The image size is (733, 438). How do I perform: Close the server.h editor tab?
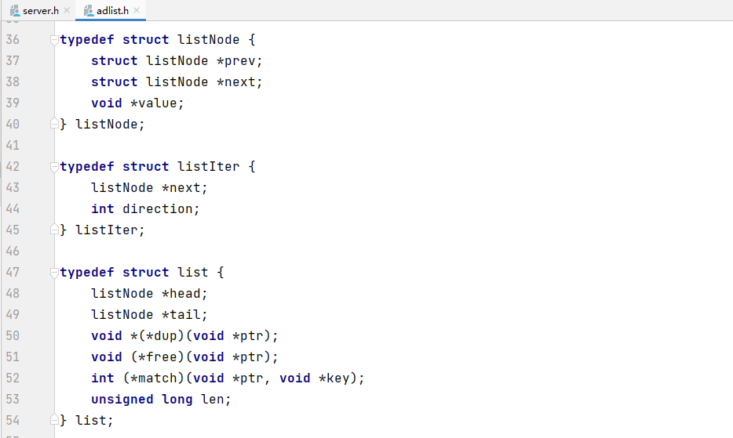pyautogui.click(x=66, y=10)
